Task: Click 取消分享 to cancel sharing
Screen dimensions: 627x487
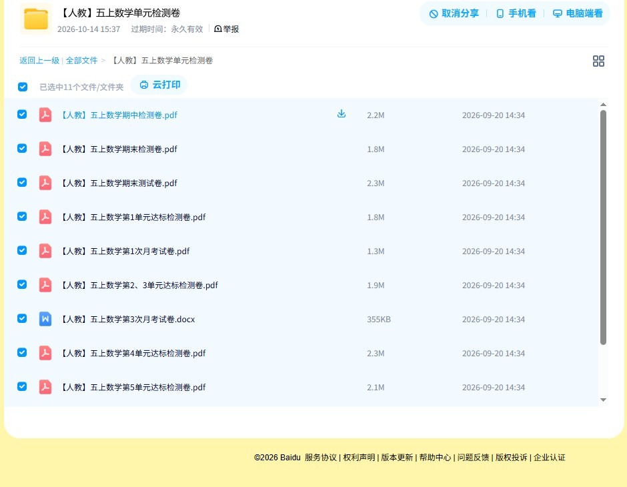Action: 454,13
